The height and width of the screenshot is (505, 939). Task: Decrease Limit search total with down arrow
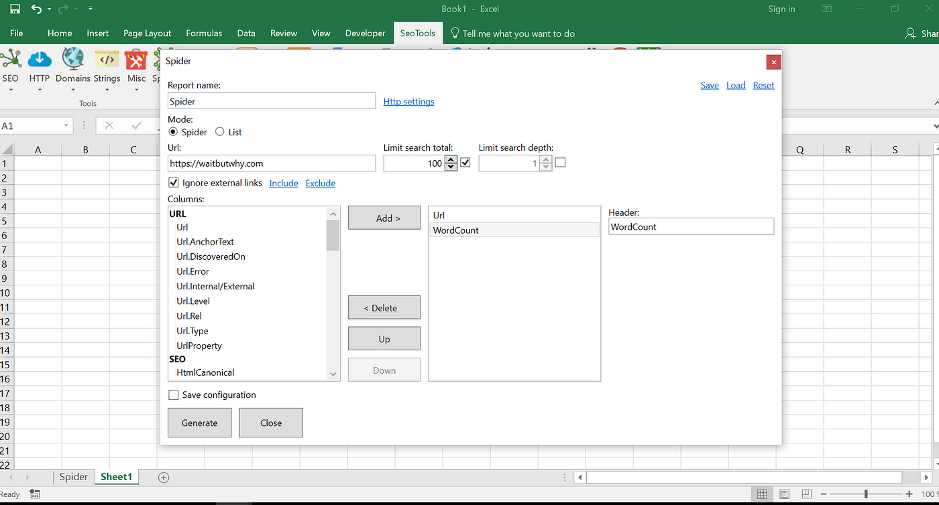(x=451, y=167)
